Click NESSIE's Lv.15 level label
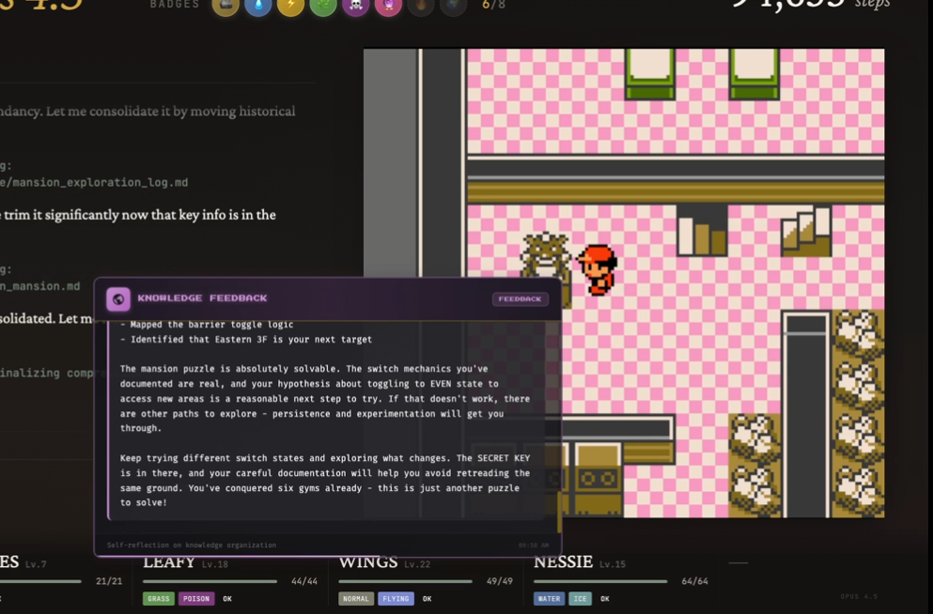Screen dimensions: 933x614 [613, 564]
